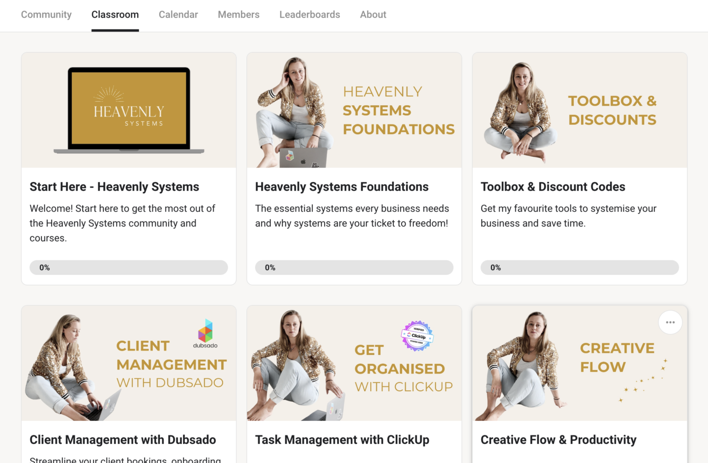Open the Creative Flow banner image
Image resolution: width=708 pixels, height=463 pixels.
[x=580, y=363]
